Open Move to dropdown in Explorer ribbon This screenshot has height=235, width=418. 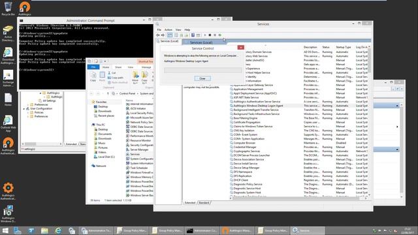[135, 78]
